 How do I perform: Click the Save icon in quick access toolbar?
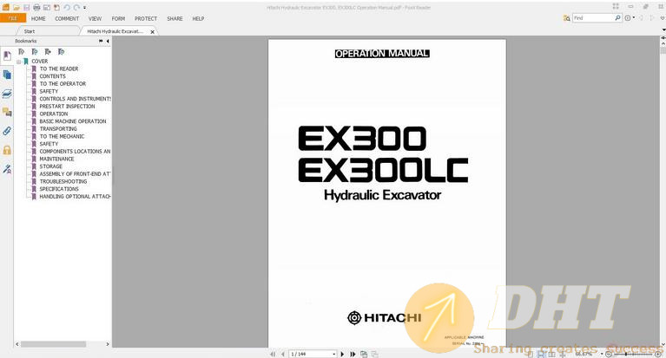(27, 8)
